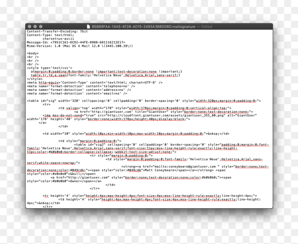Click the document proxy icon in title bar
298x244 pixels.
pyautogui.click(x=88, y=27)
